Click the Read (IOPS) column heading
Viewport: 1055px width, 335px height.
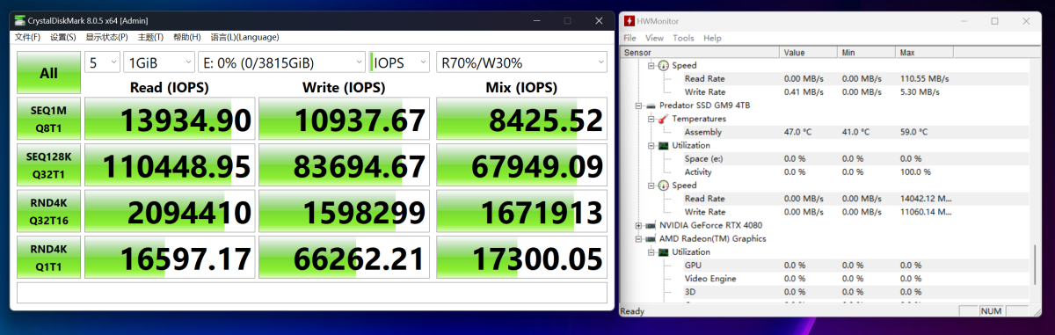pyautogui.click(x=170, y=87)
